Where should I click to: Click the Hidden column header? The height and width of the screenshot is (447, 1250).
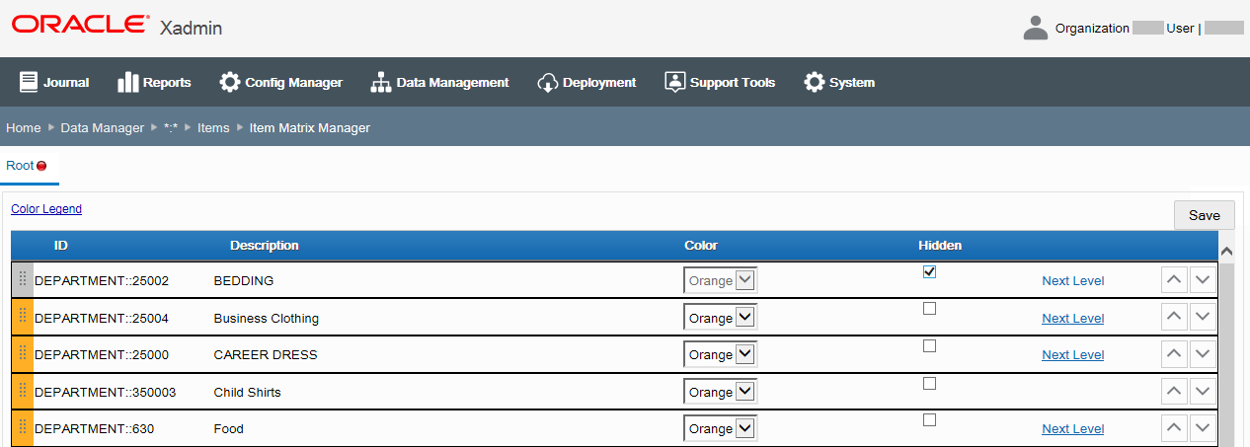point(940,245)
